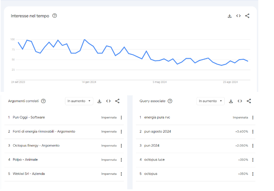The height and width of the screenshot is (191, 274).
Task: Click Octopus Energy - Argomento topic
Action: pos(36,146)
